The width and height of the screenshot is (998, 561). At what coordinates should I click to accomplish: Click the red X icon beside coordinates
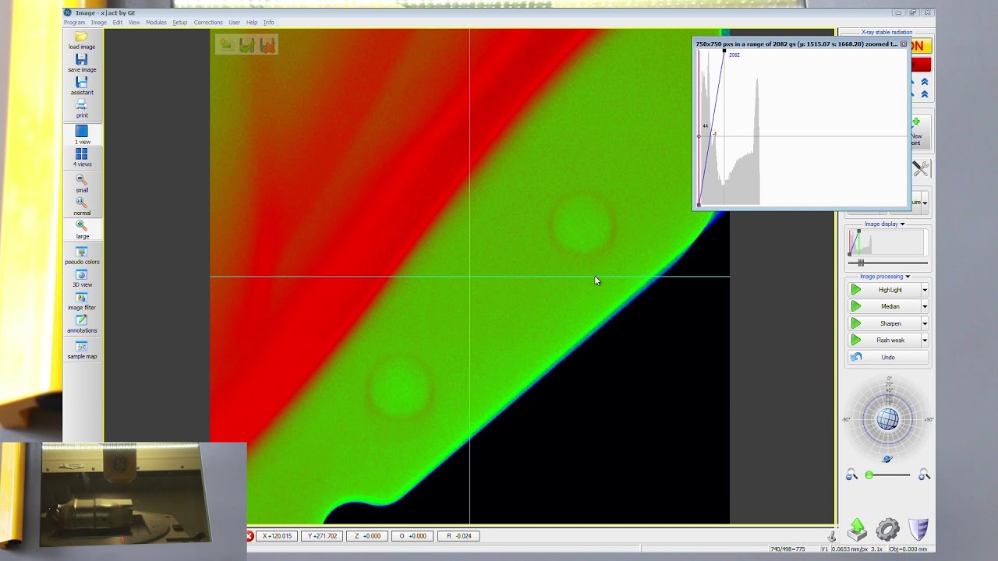(250, 536)
